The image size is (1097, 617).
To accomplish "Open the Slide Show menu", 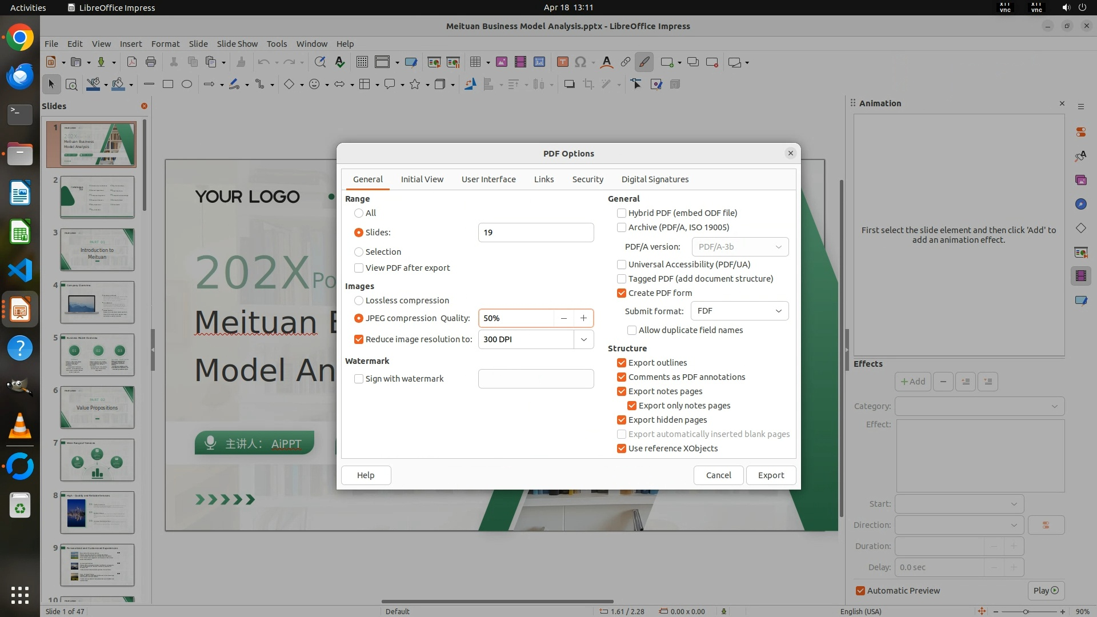I will click(x=237, y=43).
